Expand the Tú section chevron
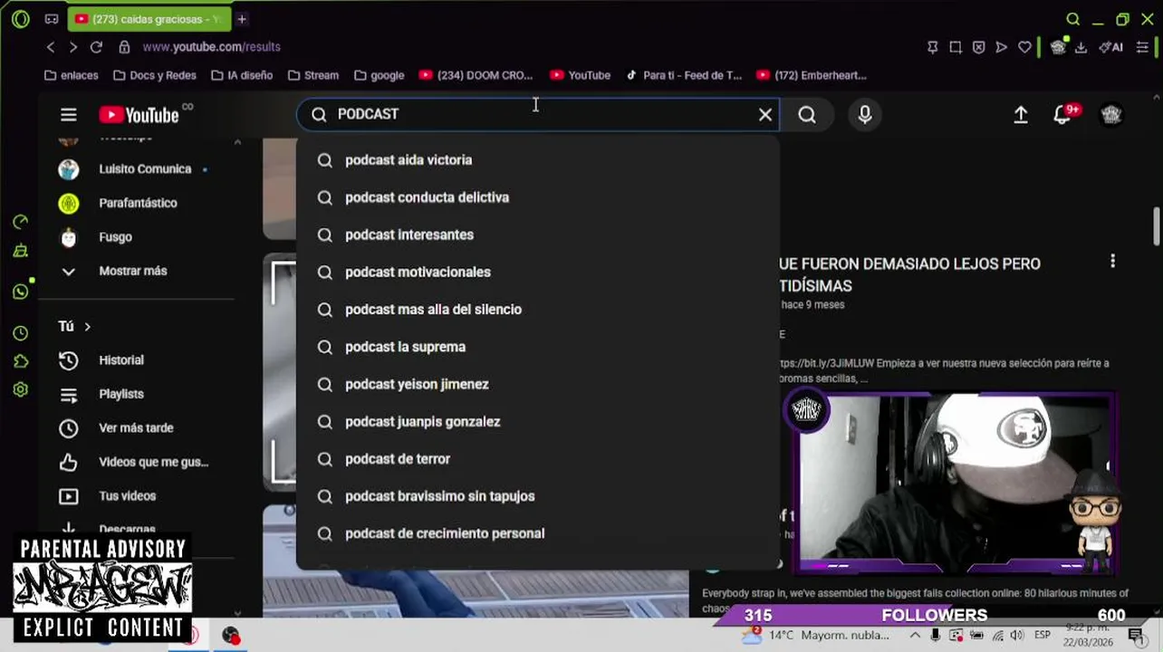1163x652 pixels. coord(88,326)
